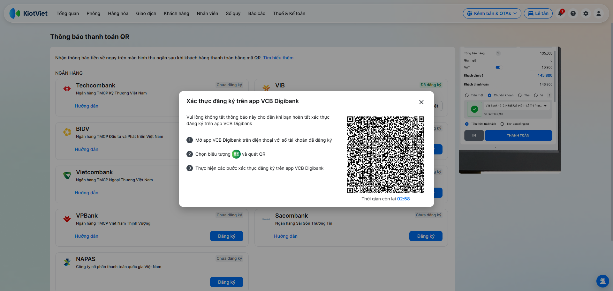Click the text Ngân hàng TMCP Việt Nam Thịnh Vượng
Screen dimensions: 613x291
coord(113,223)
